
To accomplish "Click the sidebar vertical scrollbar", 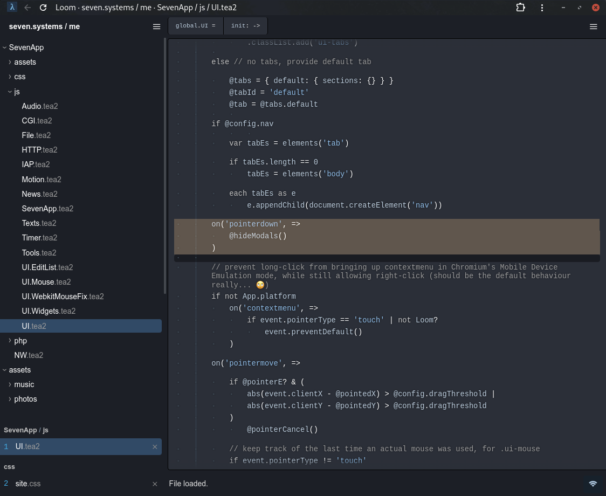I will pyautogui.click(x=165, y=166).
